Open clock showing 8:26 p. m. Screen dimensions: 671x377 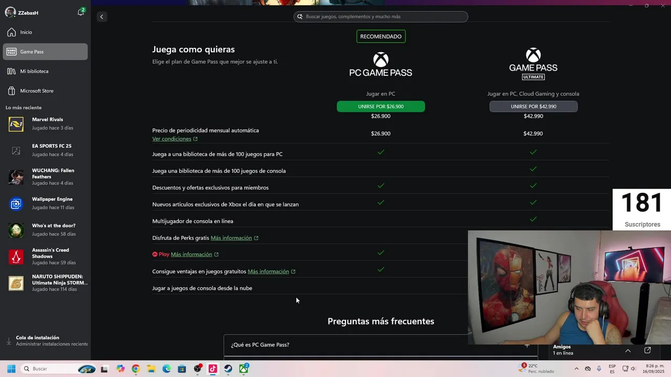pyautogui.click(x=655, y=369)
